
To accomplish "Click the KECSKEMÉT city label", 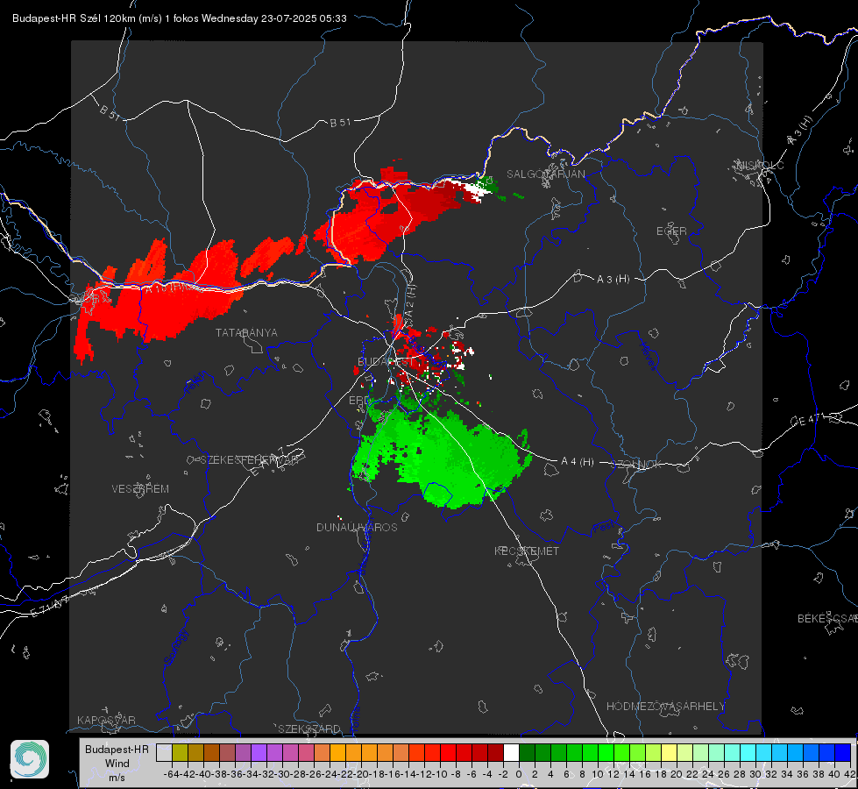I will [x=527, y=551].
